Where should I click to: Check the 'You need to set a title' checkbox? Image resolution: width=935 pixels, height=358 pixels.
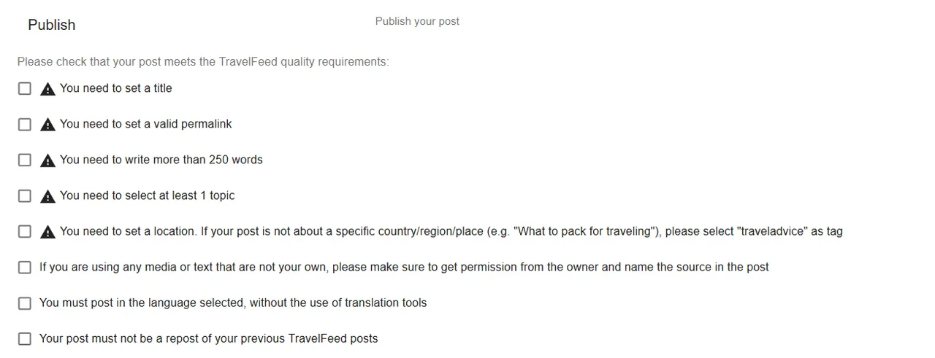[x=25, y=88]
